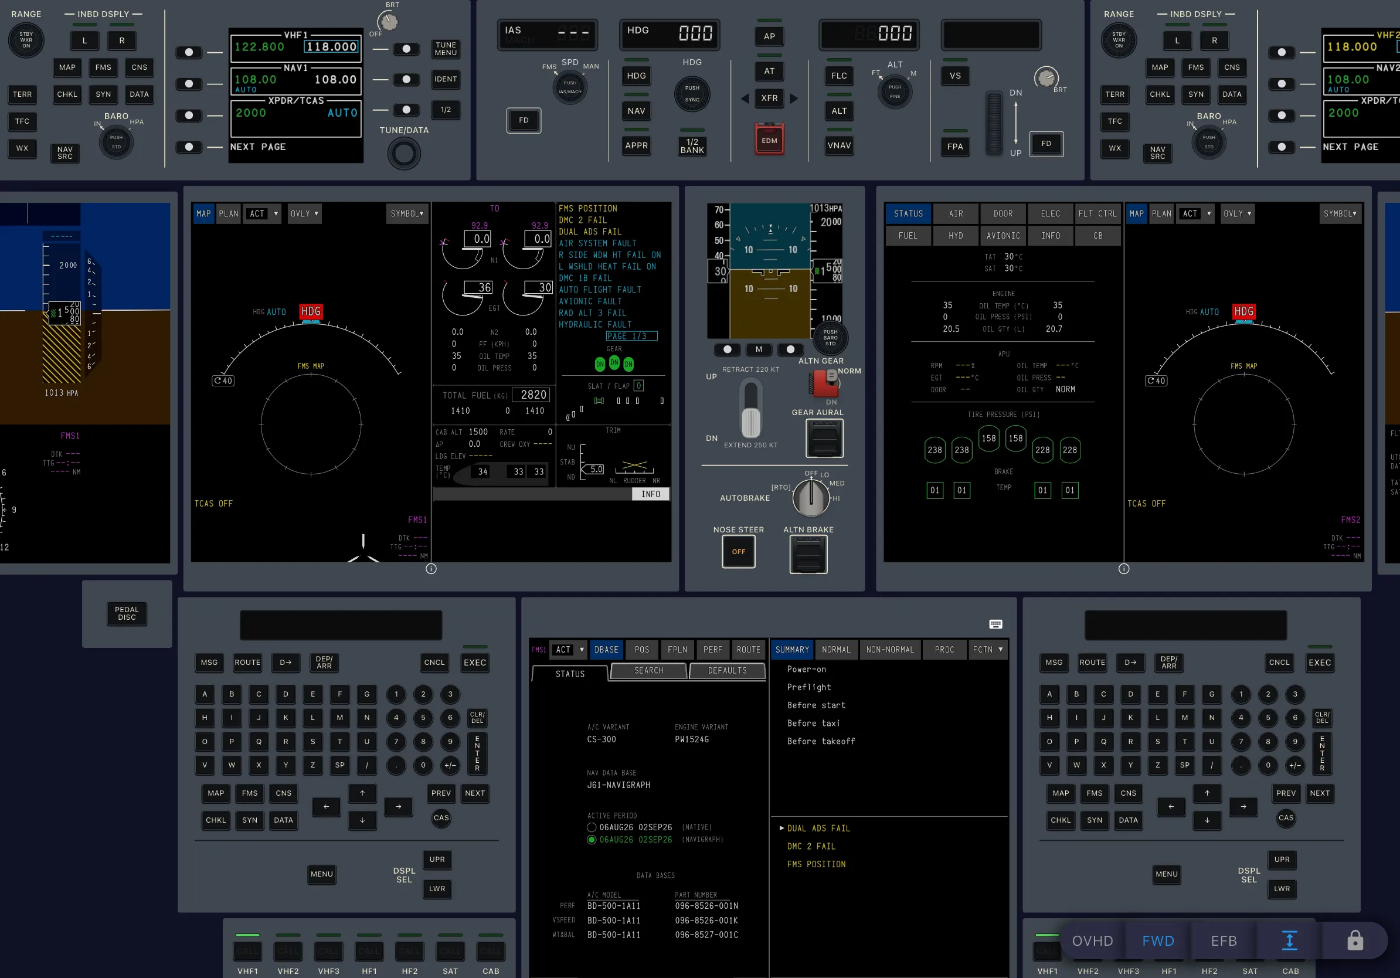Push the left BARO PUSH STD knob
The height and width of the screenshot is (978, 1400).
click(117, 142)
